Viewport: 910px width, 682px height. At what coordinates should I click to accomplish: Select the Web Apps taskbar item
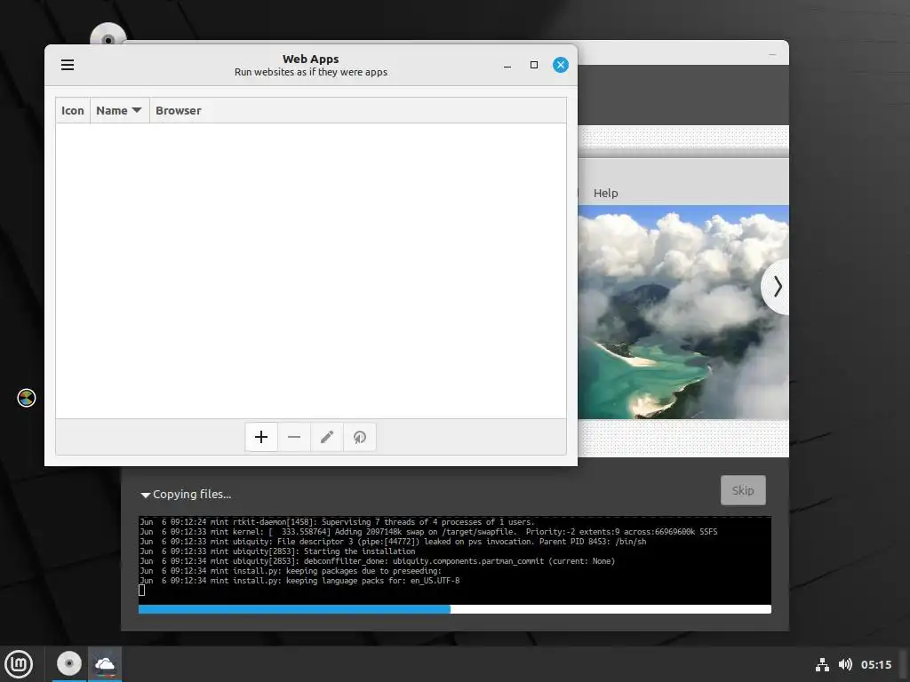105,663
